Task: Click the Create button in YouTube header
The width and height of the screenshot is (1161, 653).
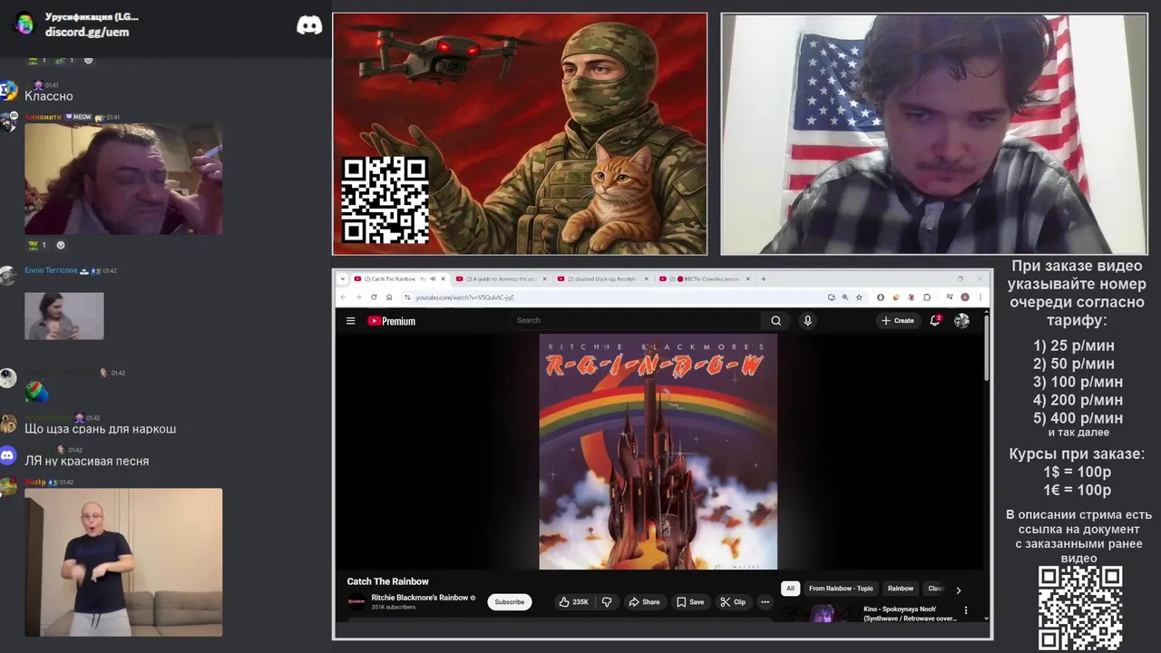Action: pyautogui.click(x=898, y=320)
